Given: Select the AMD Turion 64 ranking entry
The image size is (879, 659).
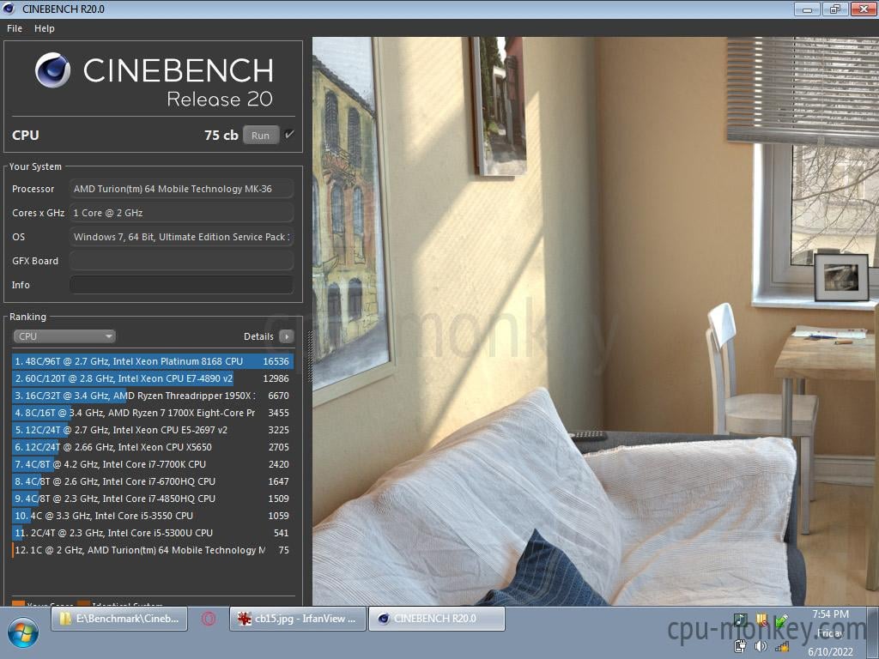Looking at the screenshot, I should coord(153,550).
